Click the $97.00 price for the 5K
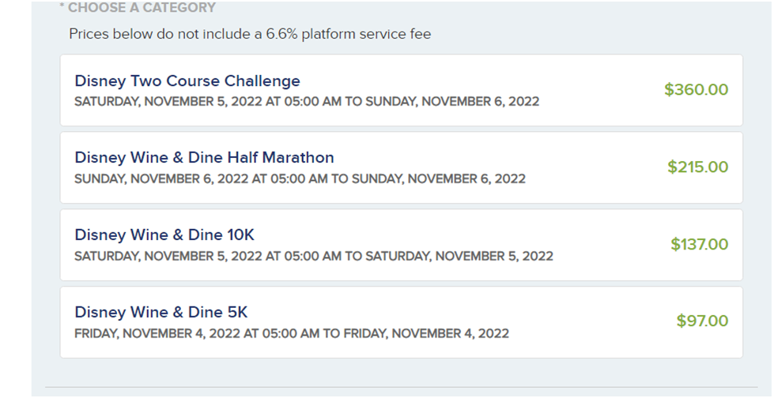 coord(702,321)
